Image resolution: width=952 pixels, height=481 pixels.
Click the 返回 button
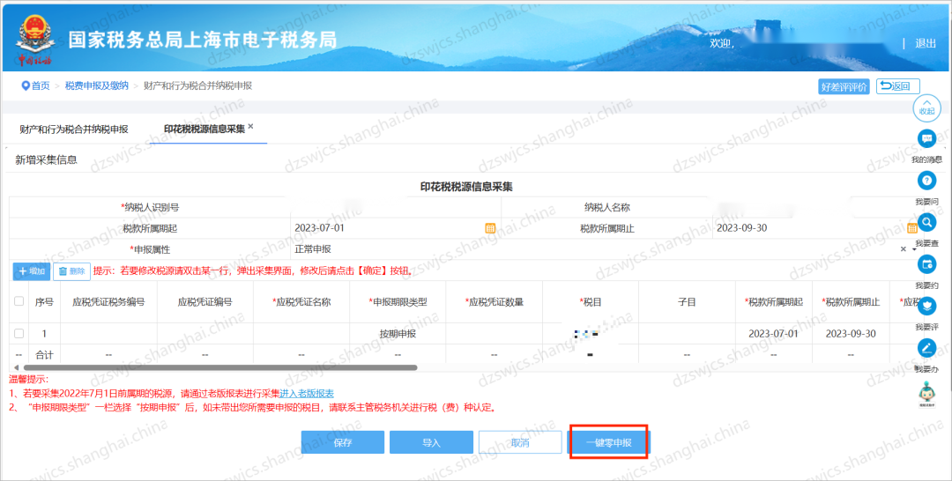coord(898,86)
